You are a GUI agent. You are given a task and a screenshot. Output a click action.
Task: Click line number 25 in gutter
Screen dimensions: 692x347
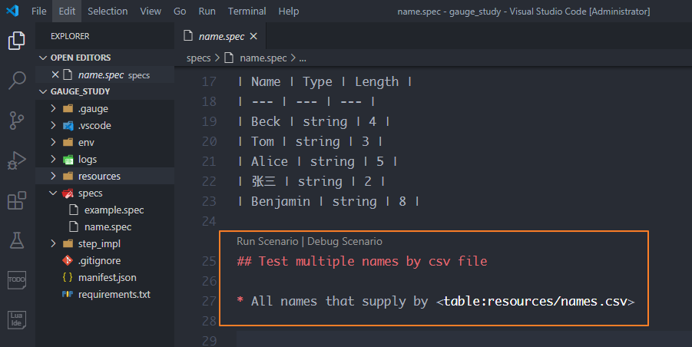pyautogui.click(x=209, y=261)
